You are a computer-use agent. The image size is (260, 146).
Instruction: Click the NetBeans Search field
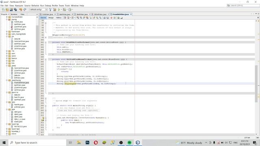coord(243,5)
